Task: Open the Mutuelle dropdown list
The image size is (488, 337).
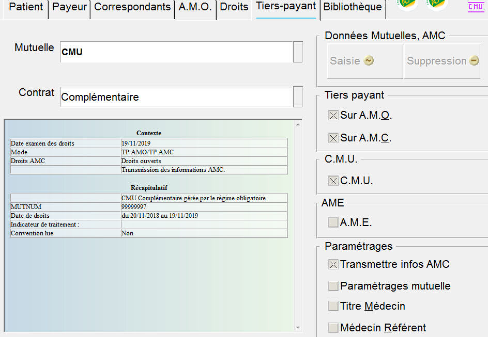Action: [x=298, y=52]
